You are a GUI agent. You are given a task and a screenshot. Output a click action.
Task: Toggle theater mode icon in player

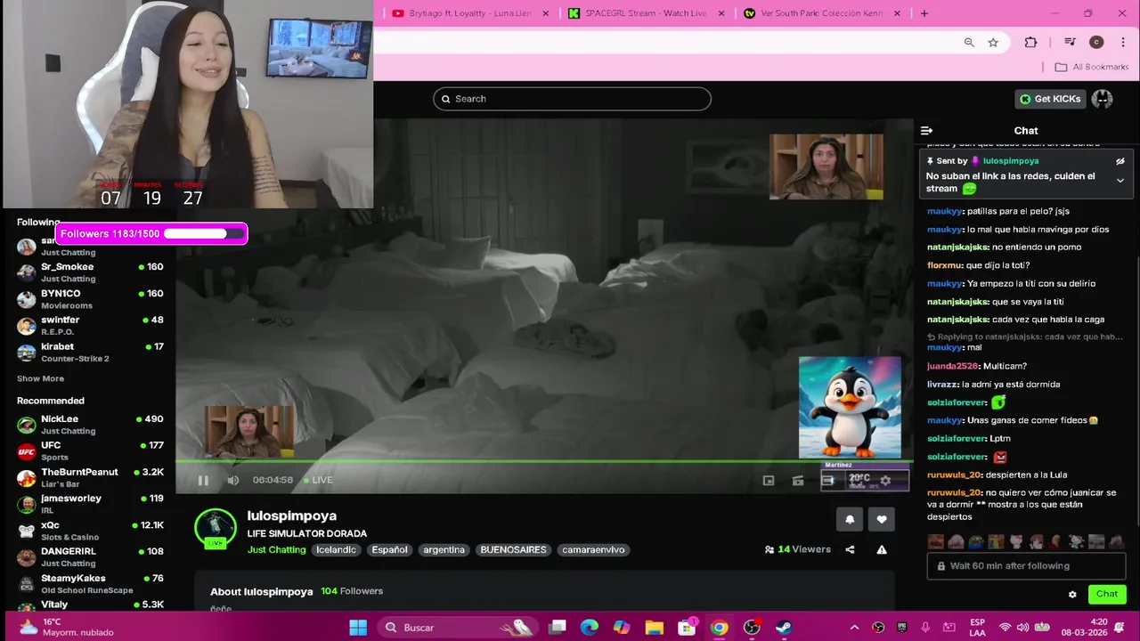[827, 481]
